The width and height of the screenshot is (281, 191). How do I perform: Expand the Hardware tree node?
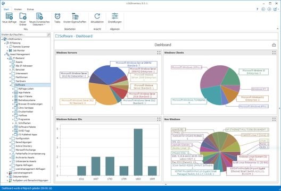click(10, 81)
